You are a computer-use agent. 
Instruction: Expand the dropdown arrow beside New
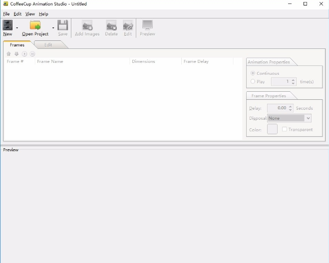click(17, 28)
